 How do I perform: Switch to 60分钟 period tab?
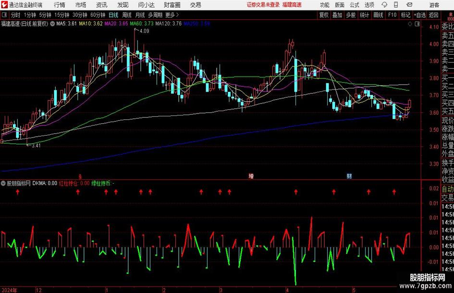[x=98, y=15]
